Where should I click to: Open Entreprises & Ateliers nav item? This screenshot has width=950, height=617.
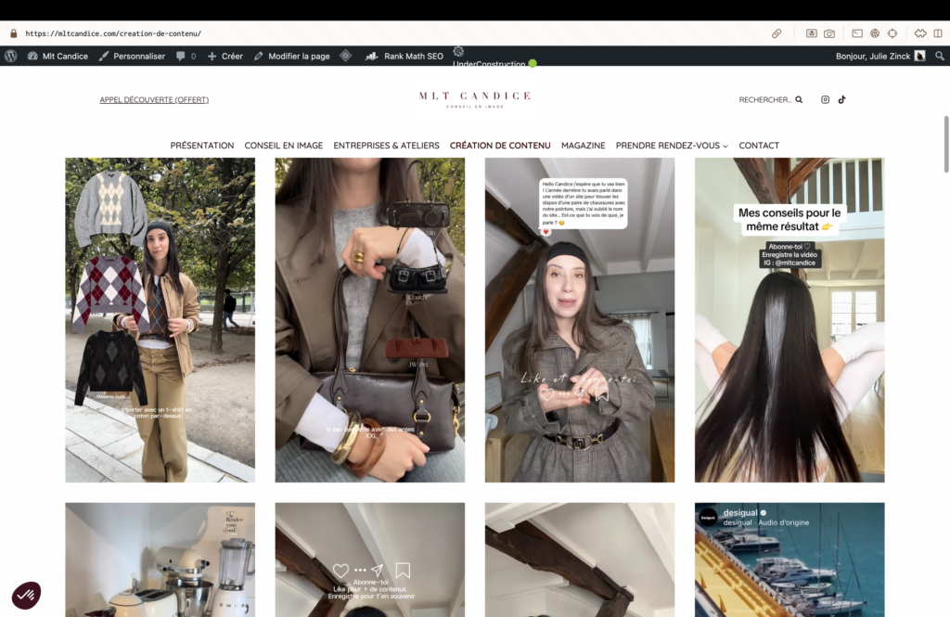click(386, 146)
